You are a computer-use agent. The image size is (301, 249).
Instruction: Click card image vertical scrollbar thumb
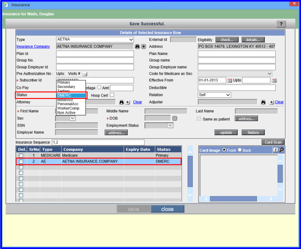click(x=280, y=174)
